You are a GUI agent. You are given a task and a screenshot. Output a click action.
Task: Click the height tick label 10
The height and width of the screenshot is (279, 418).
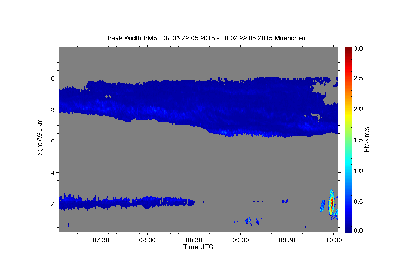[52, 78]
